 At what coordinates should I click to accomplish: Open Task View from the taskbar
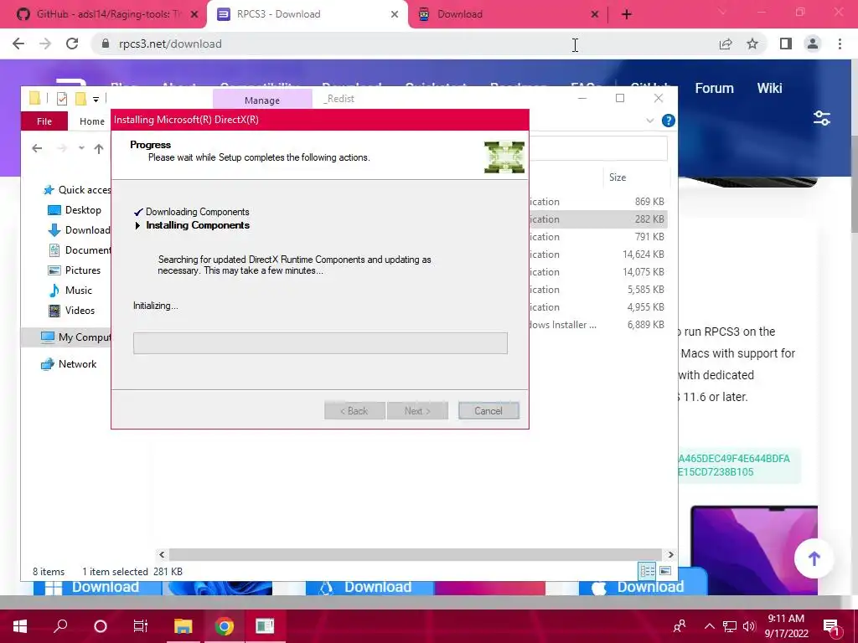[141, 626]
